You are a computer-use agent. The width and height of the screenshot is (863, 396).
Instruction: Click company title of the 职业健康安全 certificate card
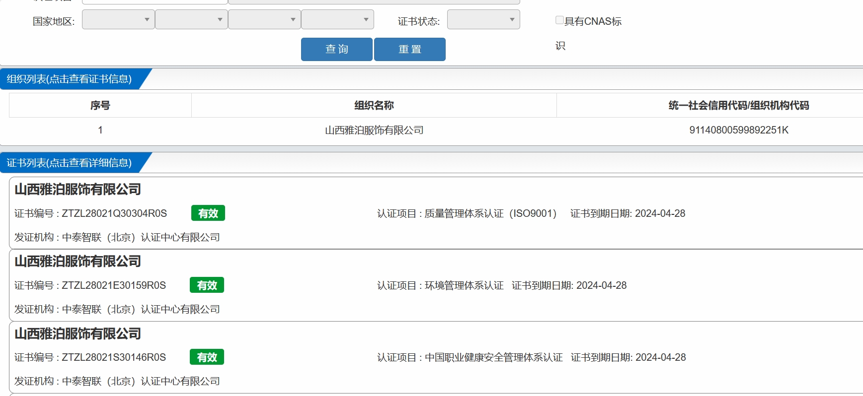pyautogui.click(x=78, y=334)
